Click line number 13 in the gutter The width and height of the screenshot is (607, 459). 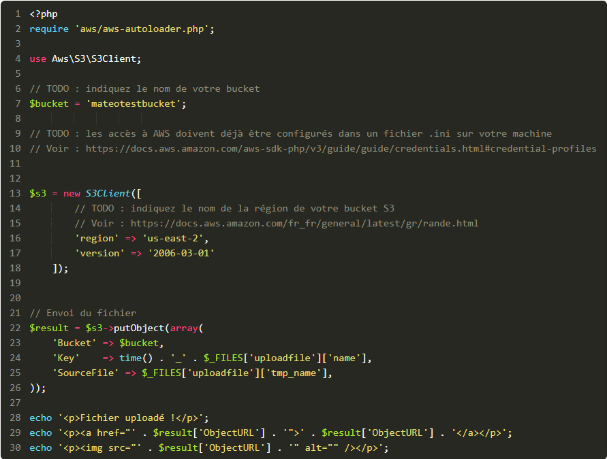pyautogui.click(x=15, y=193)
